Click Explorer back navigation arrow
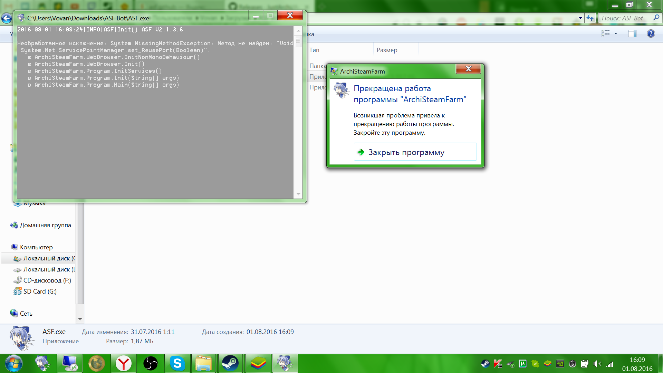The height and width of the screenshot is (373, 663). coord(7,18)
